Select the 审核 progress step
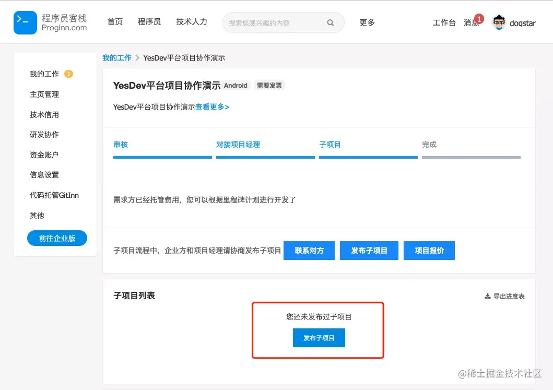The height and width of the screenshot is (390, 553). pyautogui.click(x=120, y=144)
